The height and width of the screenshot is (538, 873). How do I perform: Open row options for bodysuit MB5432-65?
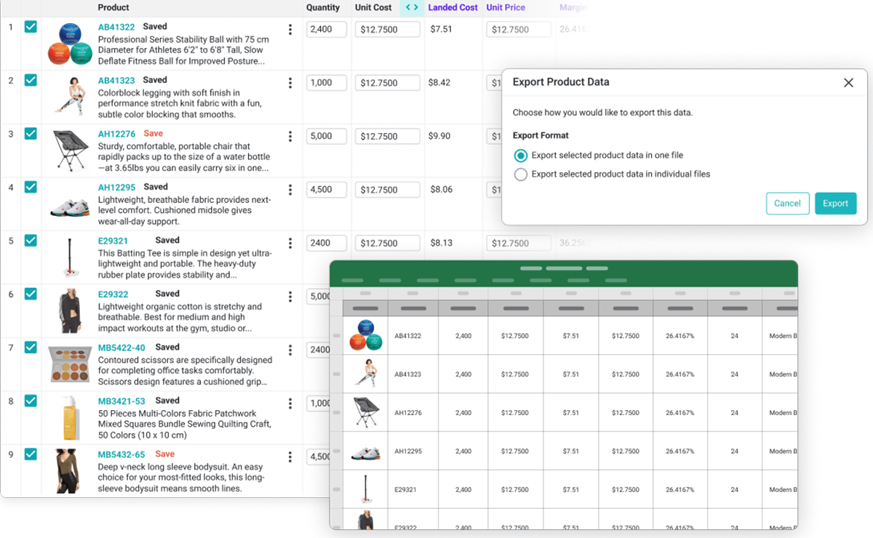coord(290,457)
